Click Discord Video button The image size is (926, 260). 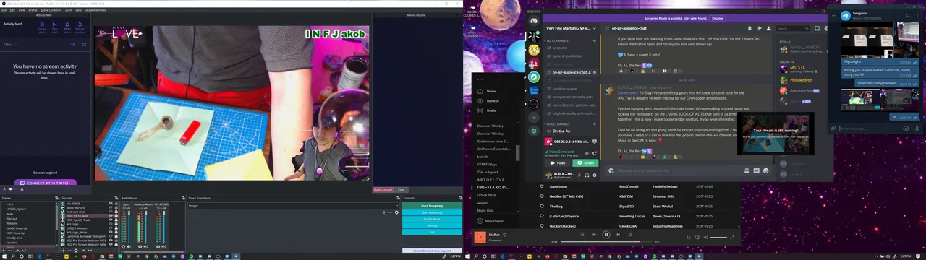coord(558,163)
